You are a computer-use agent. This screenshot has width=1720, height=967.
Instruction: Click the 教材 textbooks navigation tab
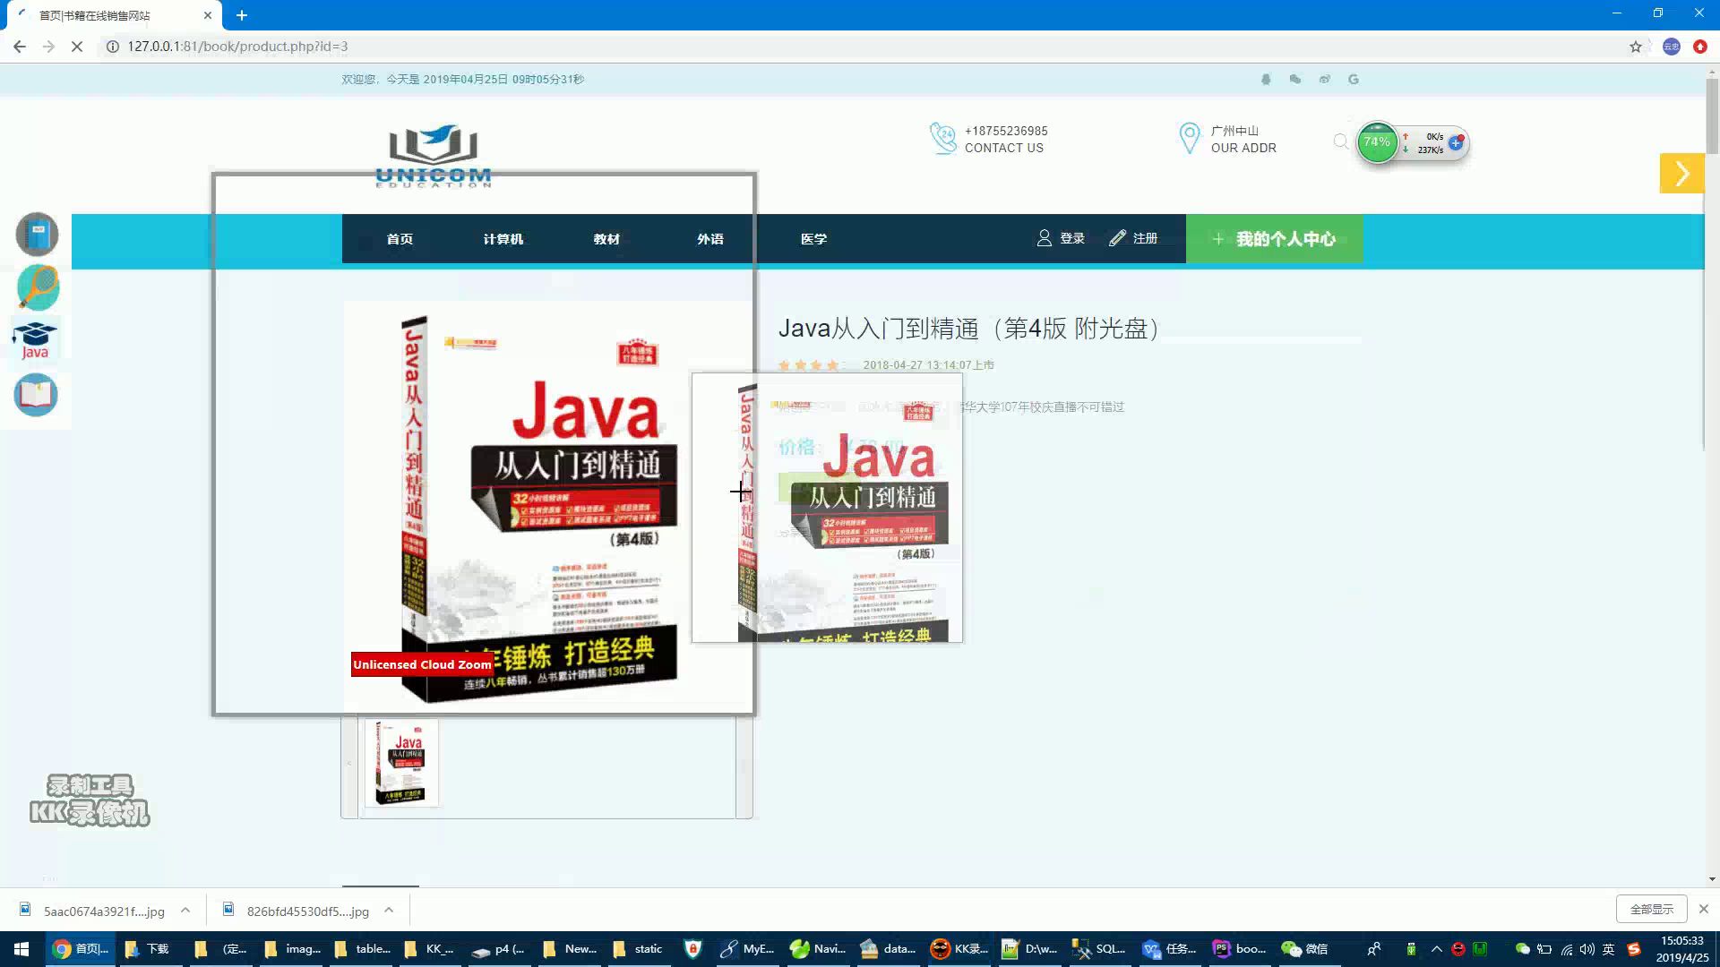pyautogui.click(x=606, y=238)
